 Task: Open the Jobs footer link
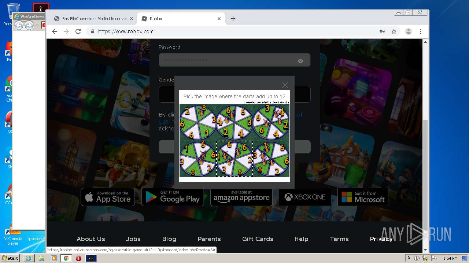click(x=133, y=239)
